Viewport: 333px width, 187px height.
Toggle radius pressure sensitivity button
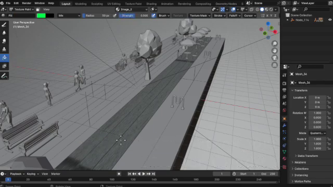[114, 16]
